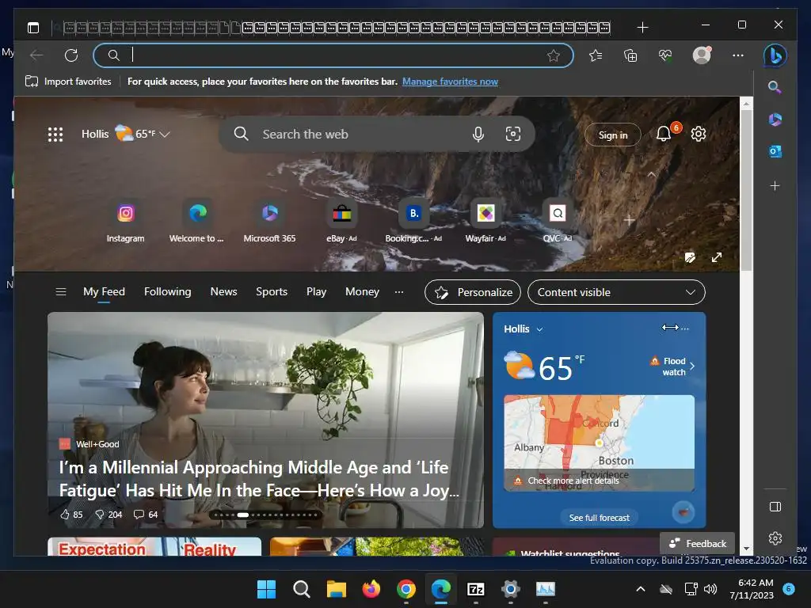Open page settings gear icon
The image size is (811, 608).
(x=699, y=134)
